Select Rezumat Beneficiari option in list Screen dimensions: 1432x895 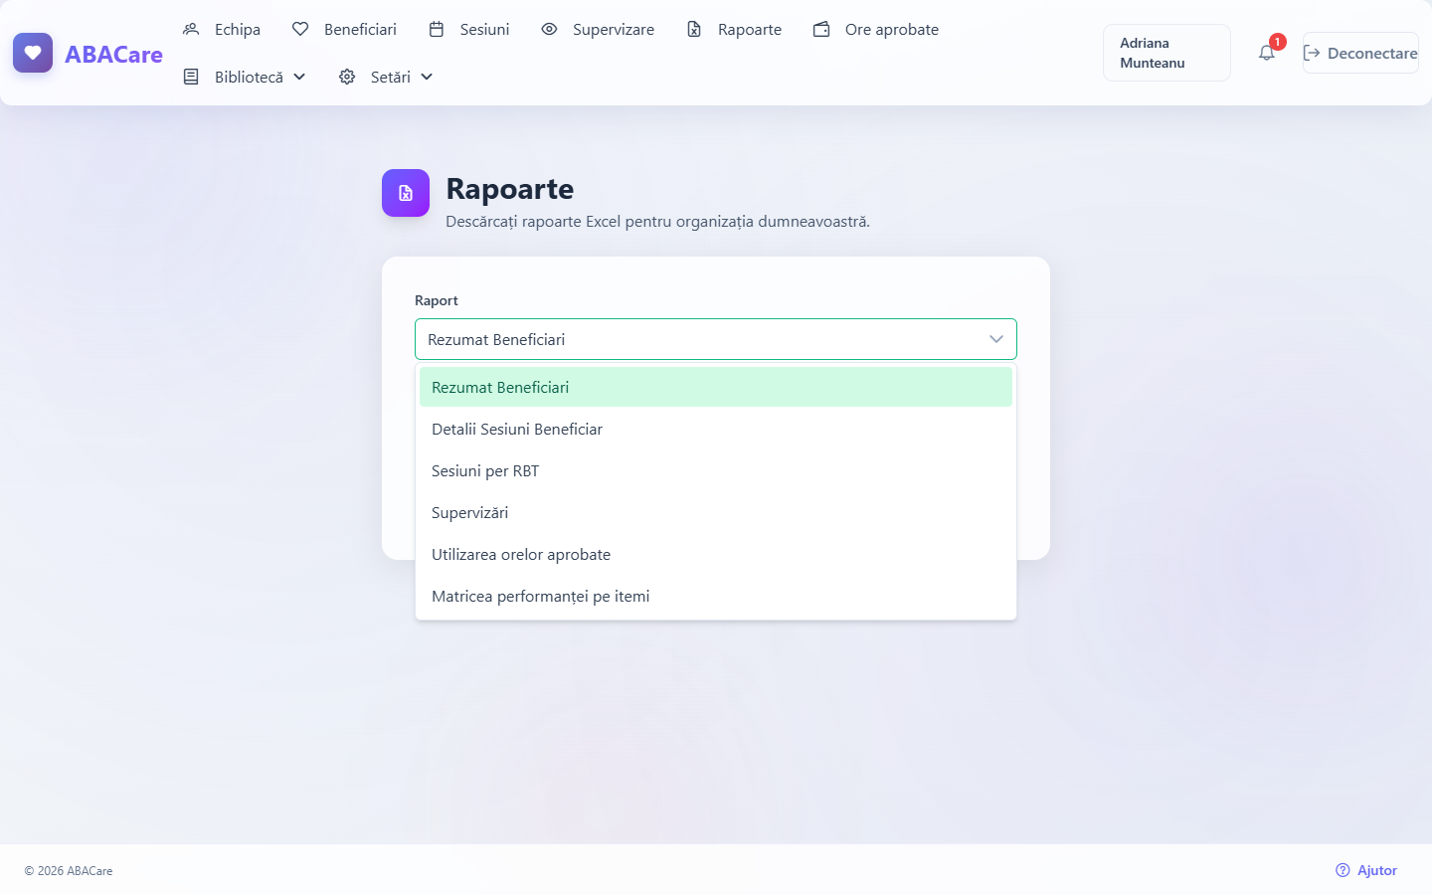tap(716, 387)
